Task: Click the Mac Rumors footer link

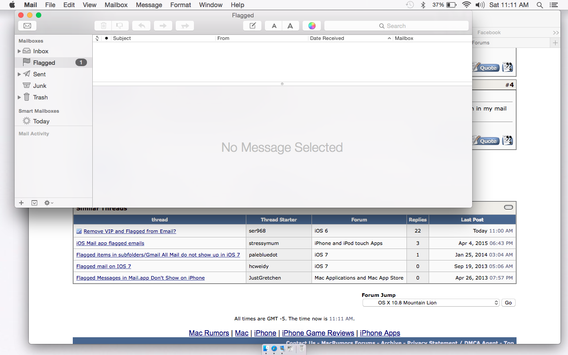Action: [x=209, y=333]
